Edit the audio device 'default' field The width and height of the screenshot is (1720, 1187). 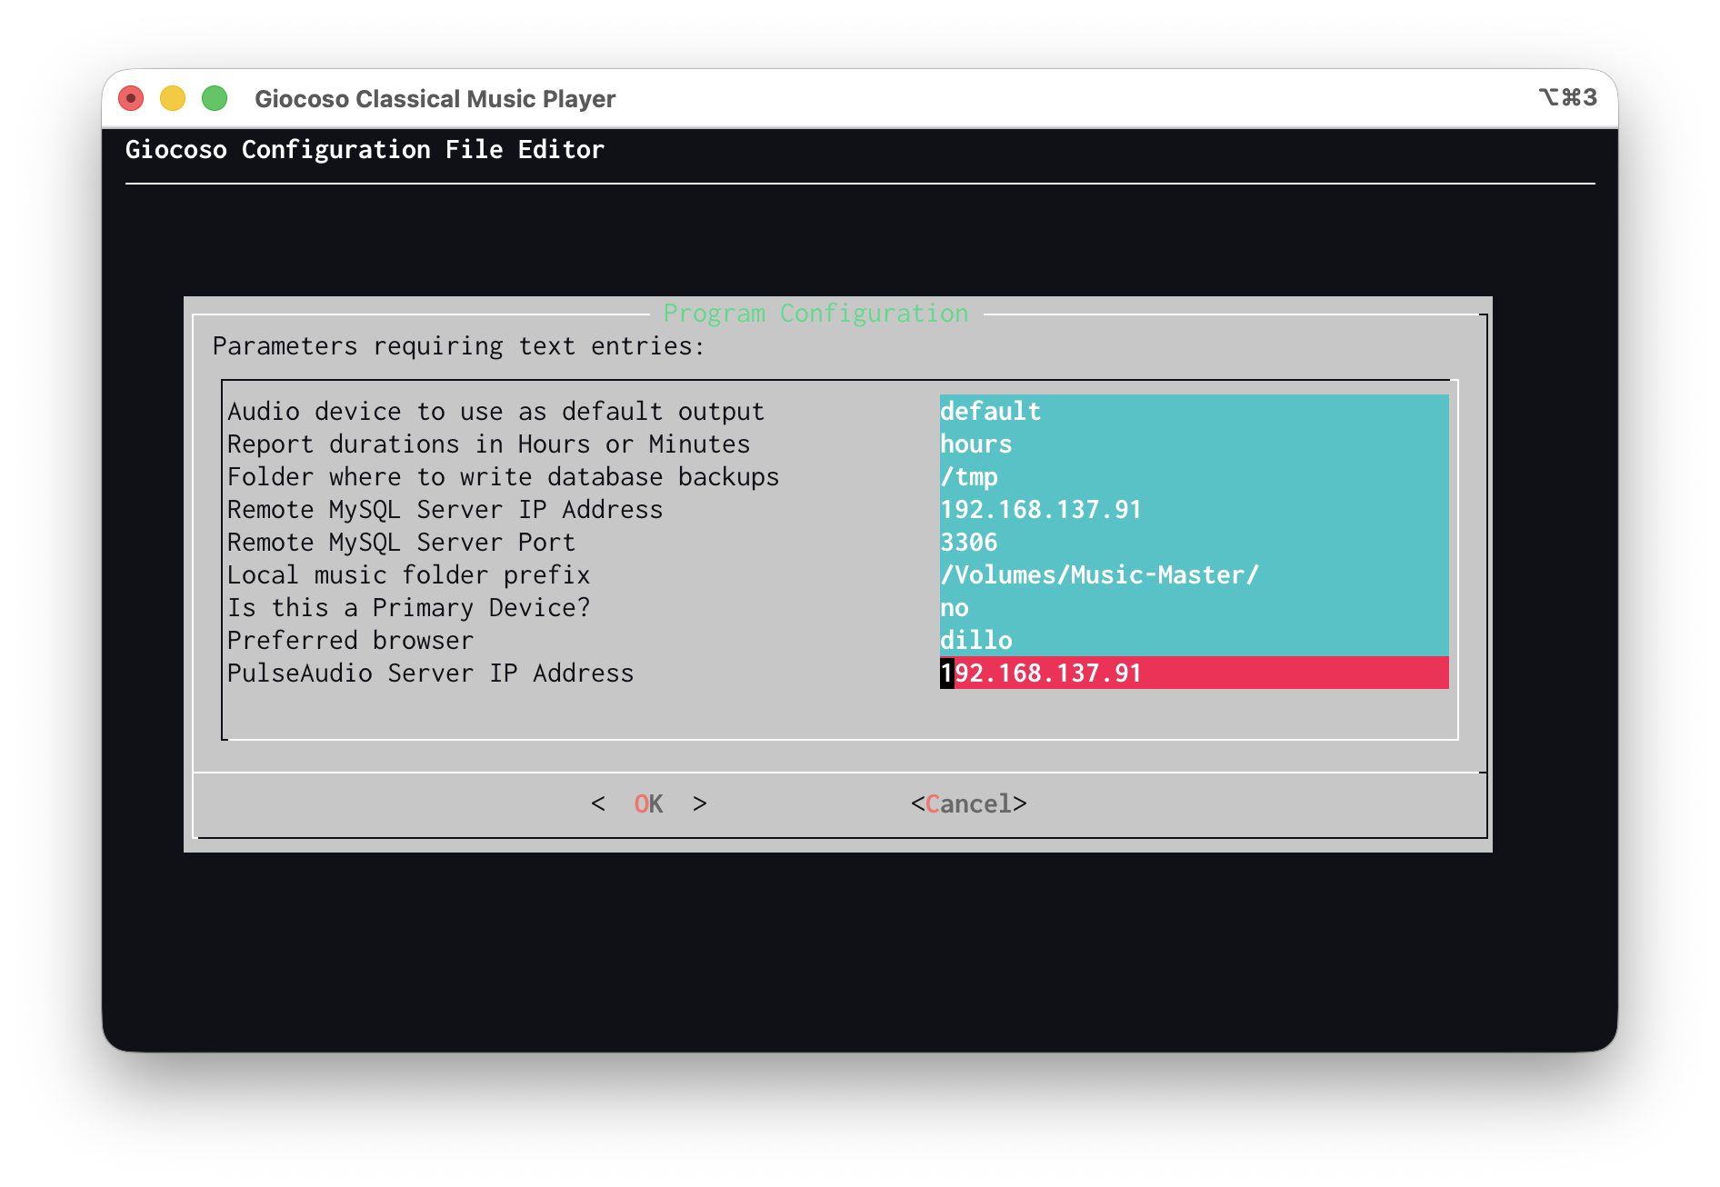click(x=1193, y=412)
